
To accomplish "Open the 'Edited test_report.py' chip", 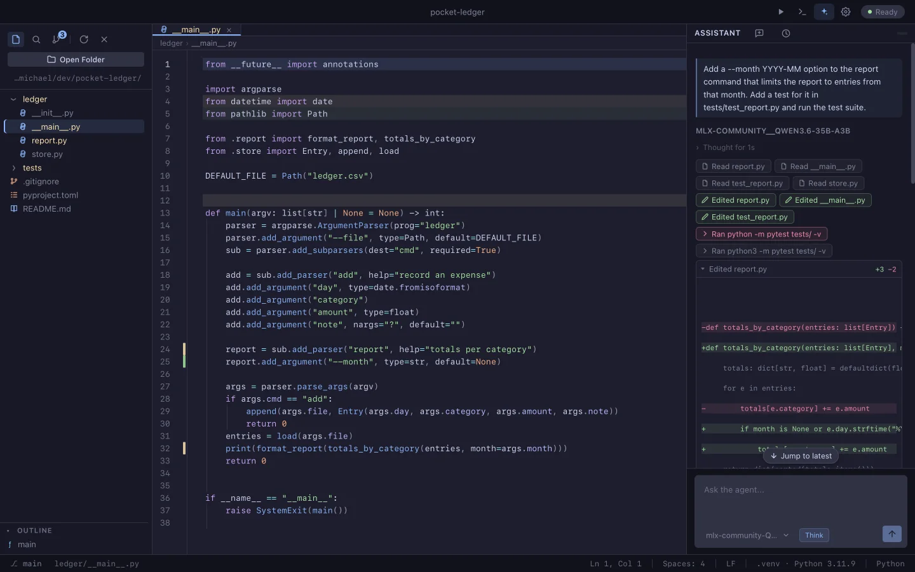I will (x=745, y=217).
